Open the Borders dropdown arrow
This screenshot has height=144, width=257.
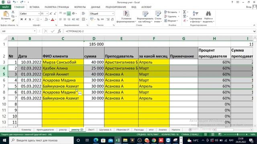click(41, 20)
